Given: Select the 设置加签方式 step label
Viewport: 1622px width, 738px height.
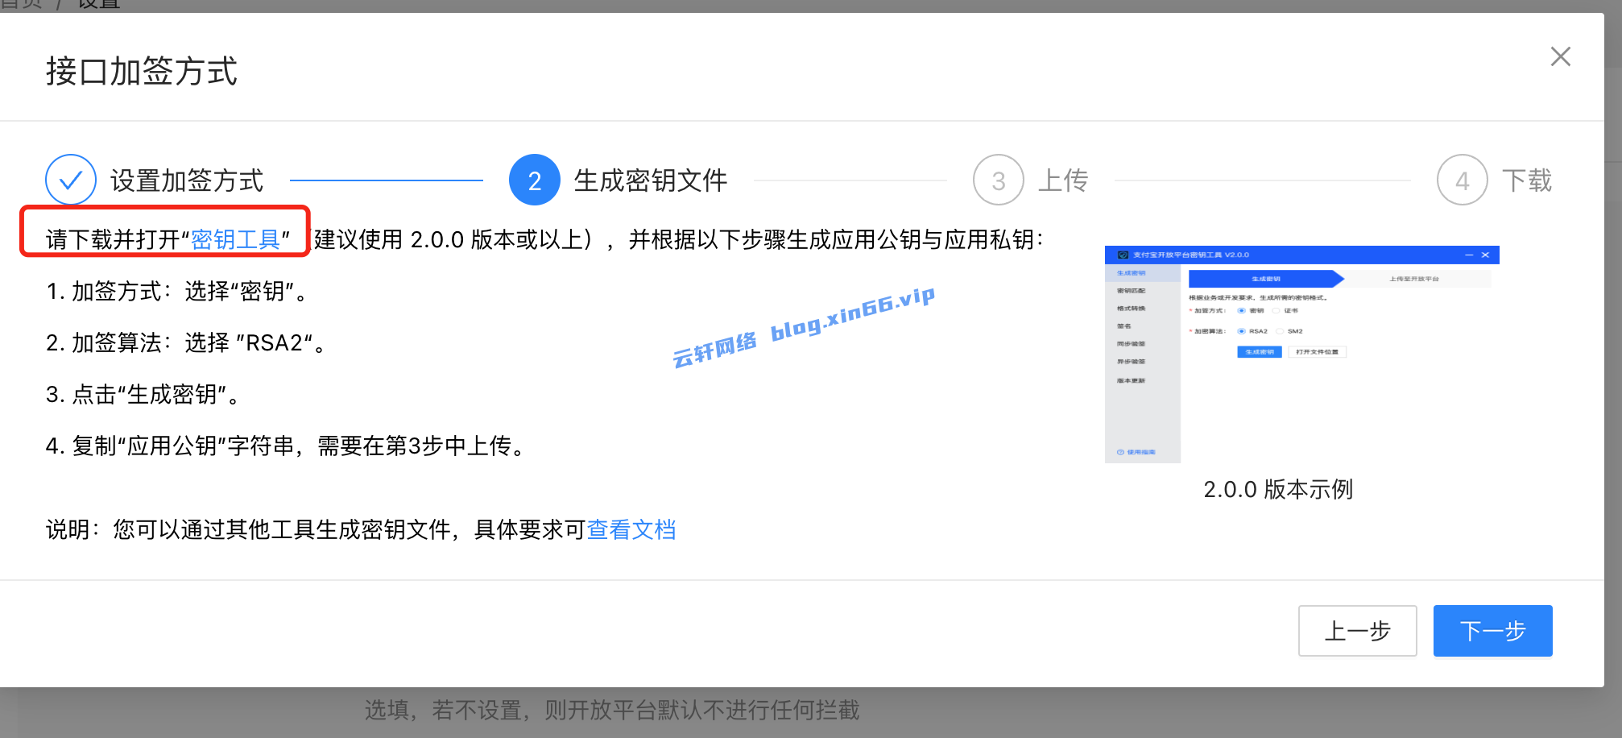Looking at the screenshot, I should pos(187,180).
